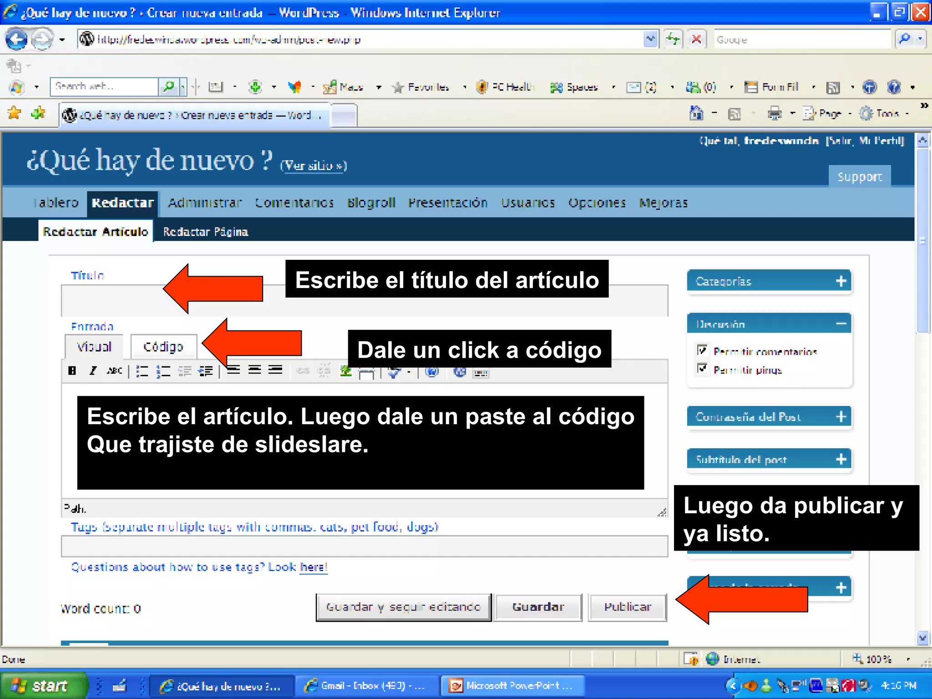Click the RSS feeds icon in command bar
Viewport: 932px width, 699px height.
tap(734, 113)
